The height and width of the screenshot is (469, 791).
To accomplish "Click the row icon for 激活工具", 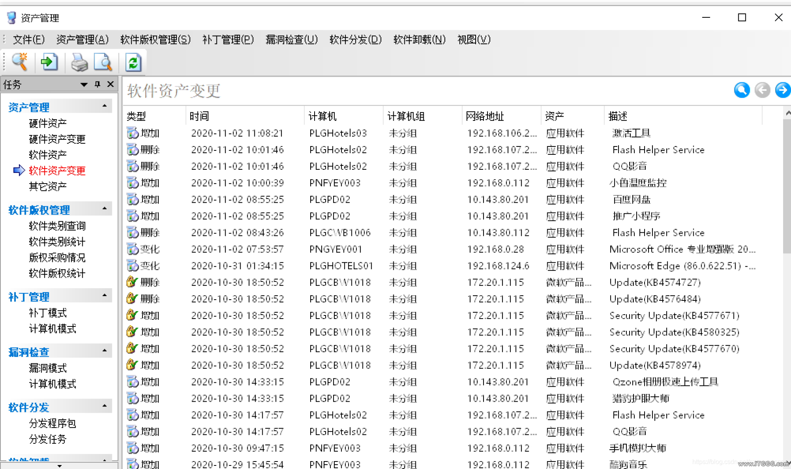I will pyautogui.click(x=133, y=133).
